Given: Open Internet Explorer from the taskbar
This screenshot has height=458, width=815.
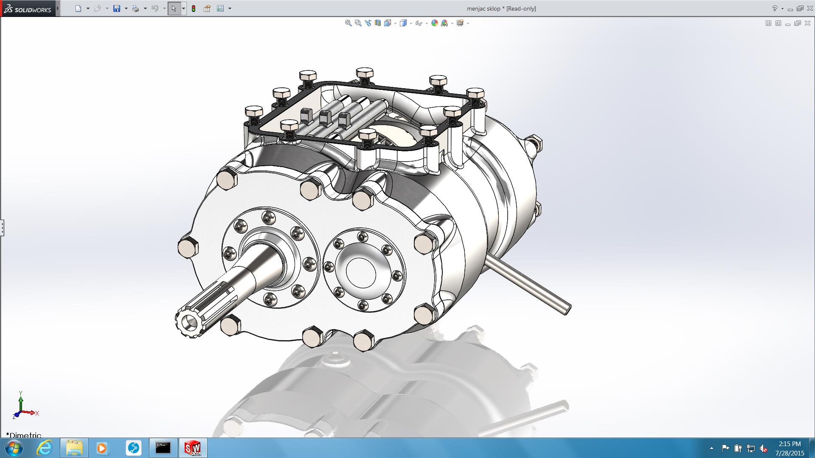Looking at the screenshot, I should point(44,448).
